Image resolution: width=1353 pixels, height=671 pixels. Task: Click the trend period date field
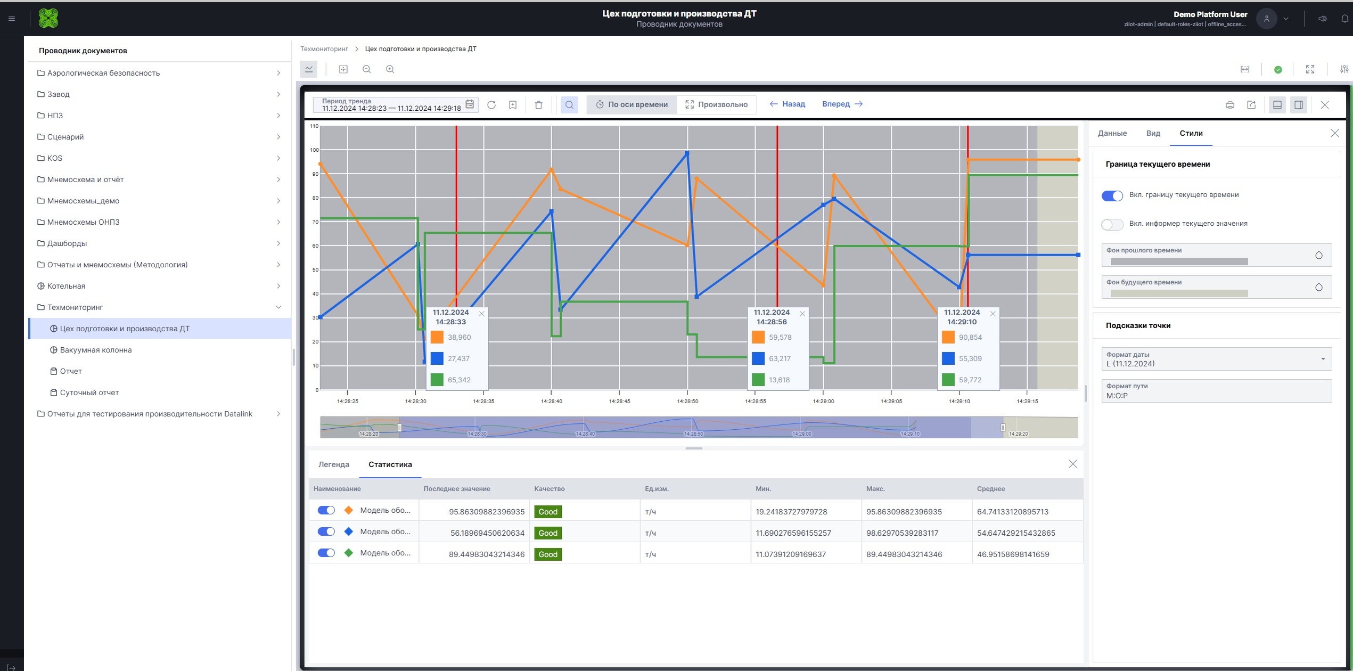click(391, 105)
